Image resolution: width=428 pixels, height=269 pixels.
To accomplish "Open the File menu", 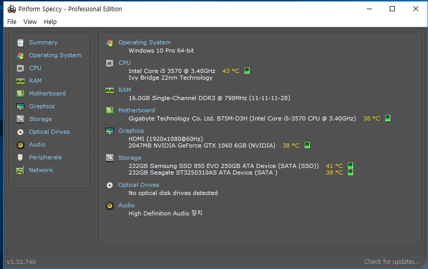I will (12, 21).
